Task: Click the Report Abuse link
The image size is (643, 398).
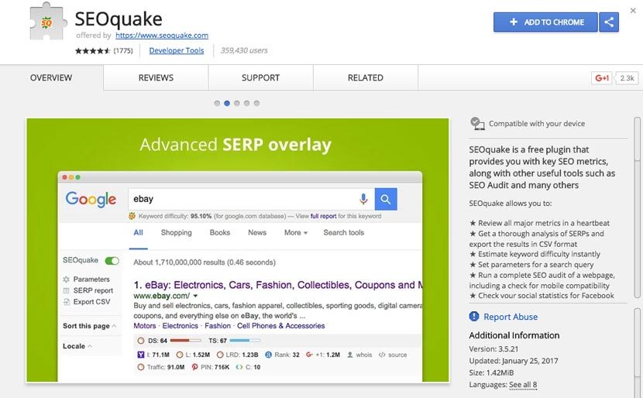Action: tap(511, 317)
